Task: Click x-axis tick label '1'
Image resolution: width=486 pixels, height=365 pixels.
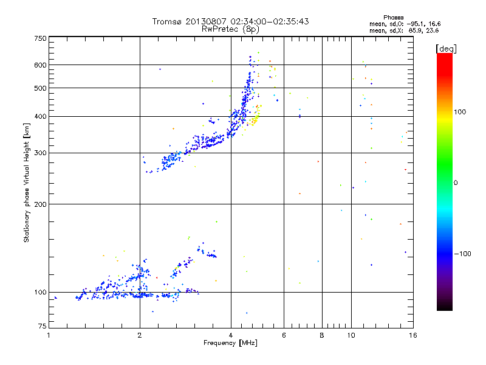Action: pos(49,335)
